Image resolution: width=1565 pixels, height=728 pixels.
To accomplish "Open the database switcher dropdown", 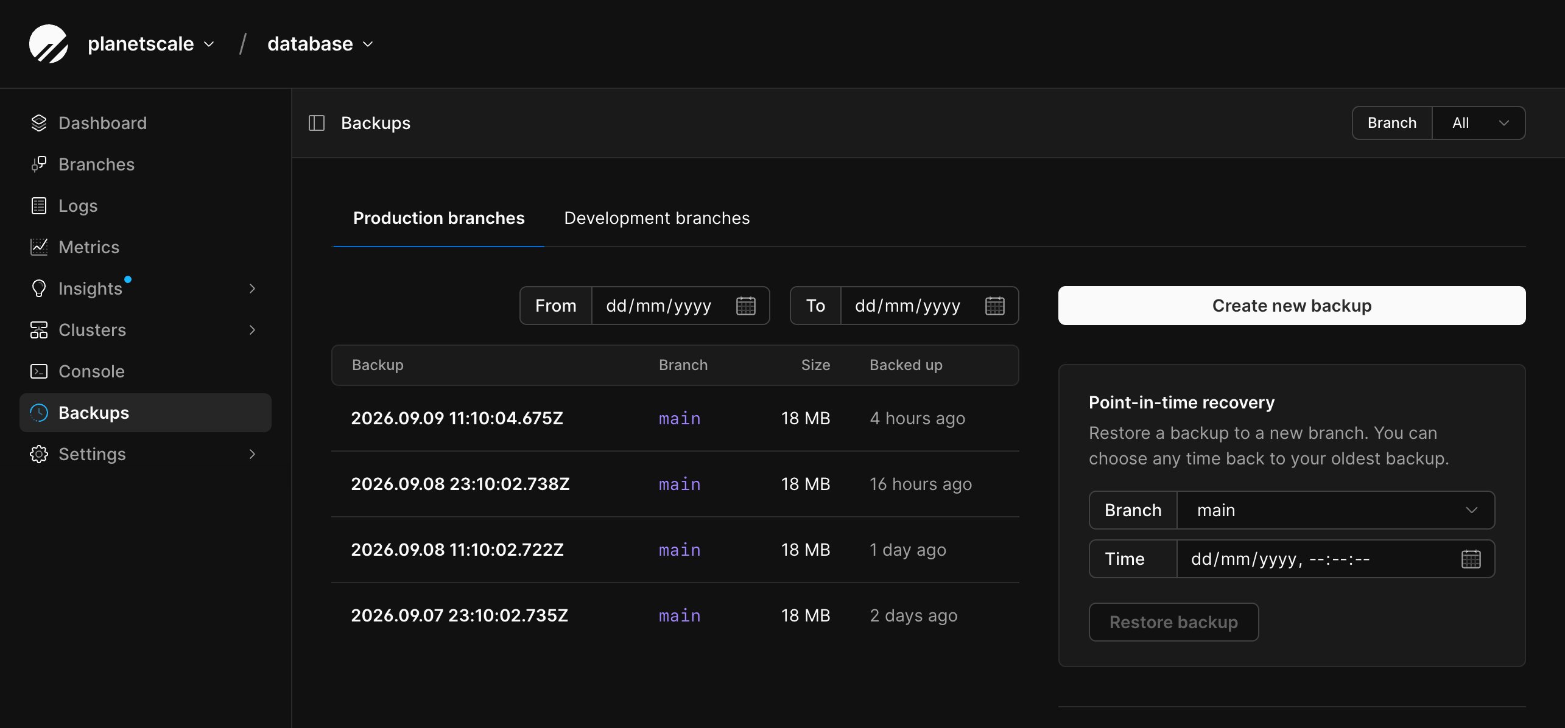I will coord(320,44).
